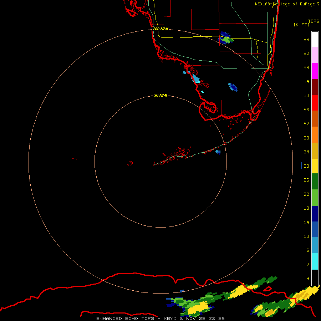Click the large yellow echo above the caption
The image size is (321, 321).
pos(198,308)
